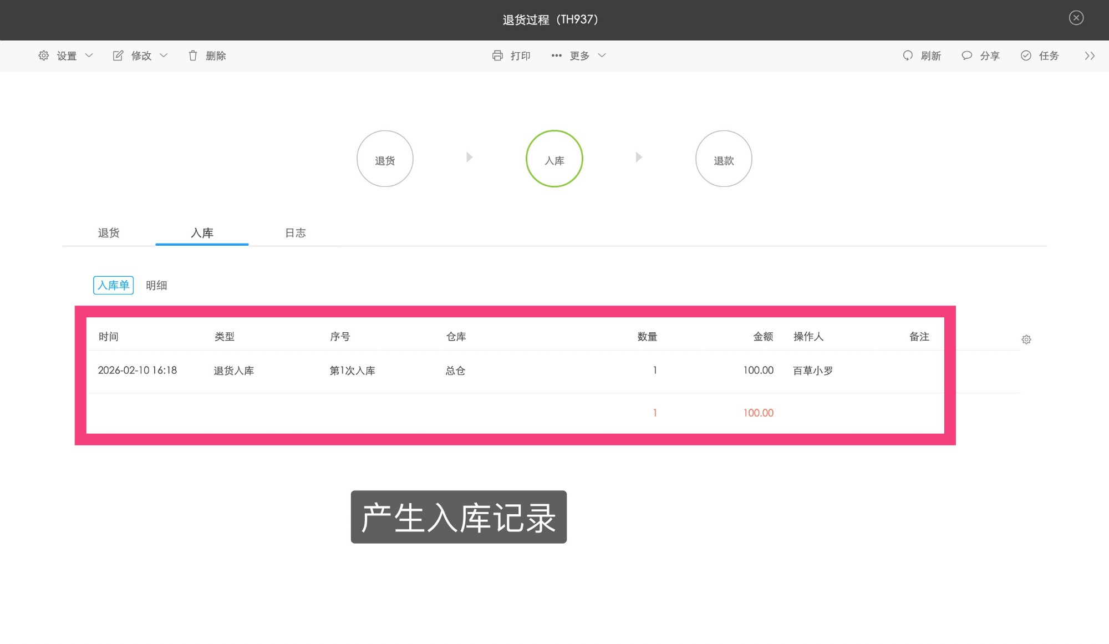
Task: Open the 更多 dropdown menu
Action: [x=579, y=55]
